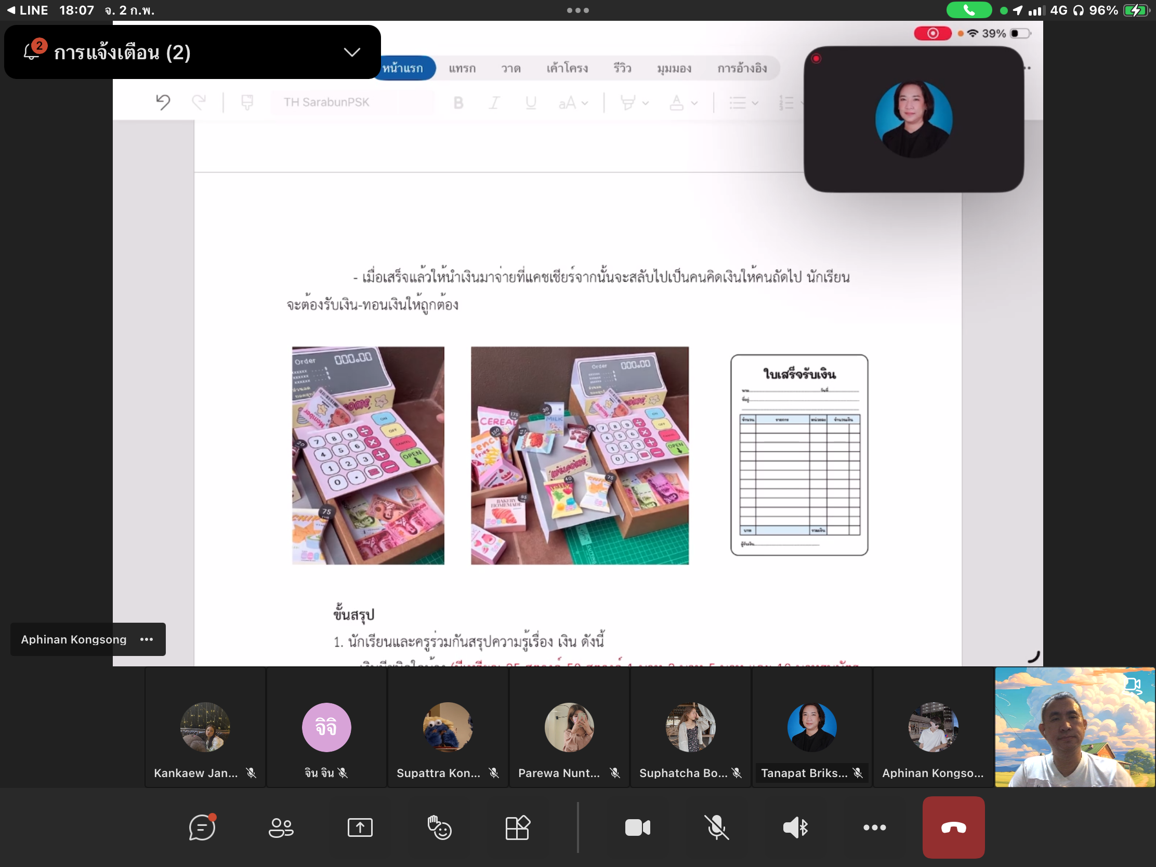The width and height of the screenshot is (1156, 867).
Task: Hang up with the red end-call button
Action: coord(953,827)
